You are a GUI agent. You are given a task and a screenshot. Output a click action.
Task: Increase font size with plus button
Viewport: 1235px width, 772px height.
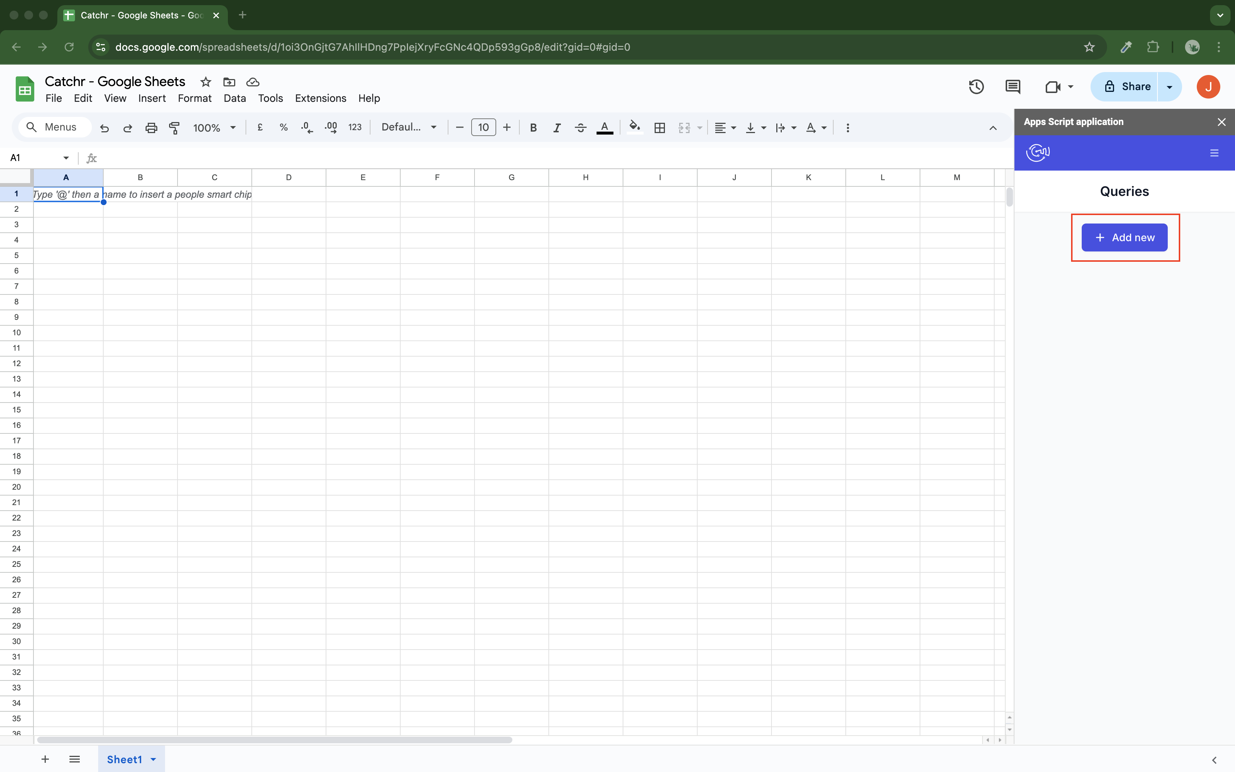[x=507, y=128]
